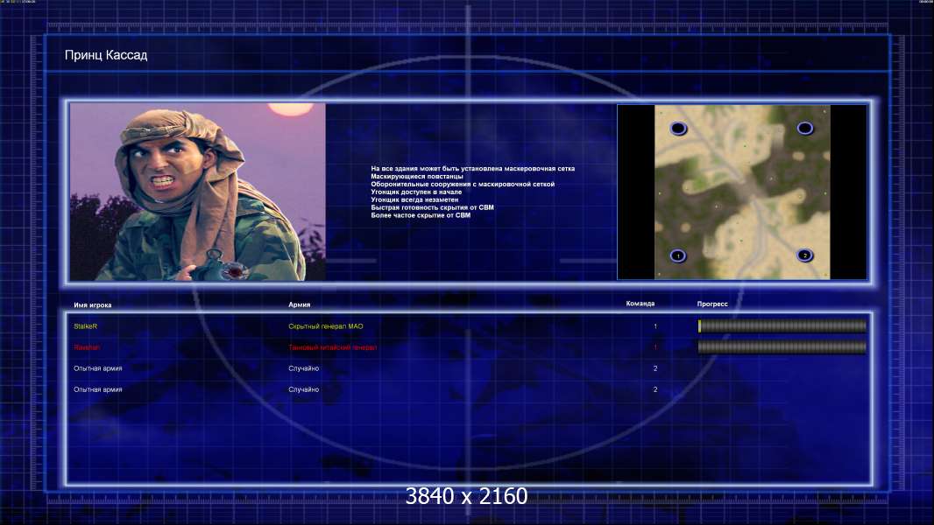
Task: Click the Имя игрока column header
Action: [x=92, y=305]
